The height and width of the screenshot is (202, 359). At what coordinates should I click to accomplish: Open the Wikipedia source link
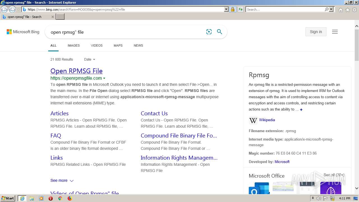(x=267, y=120)
